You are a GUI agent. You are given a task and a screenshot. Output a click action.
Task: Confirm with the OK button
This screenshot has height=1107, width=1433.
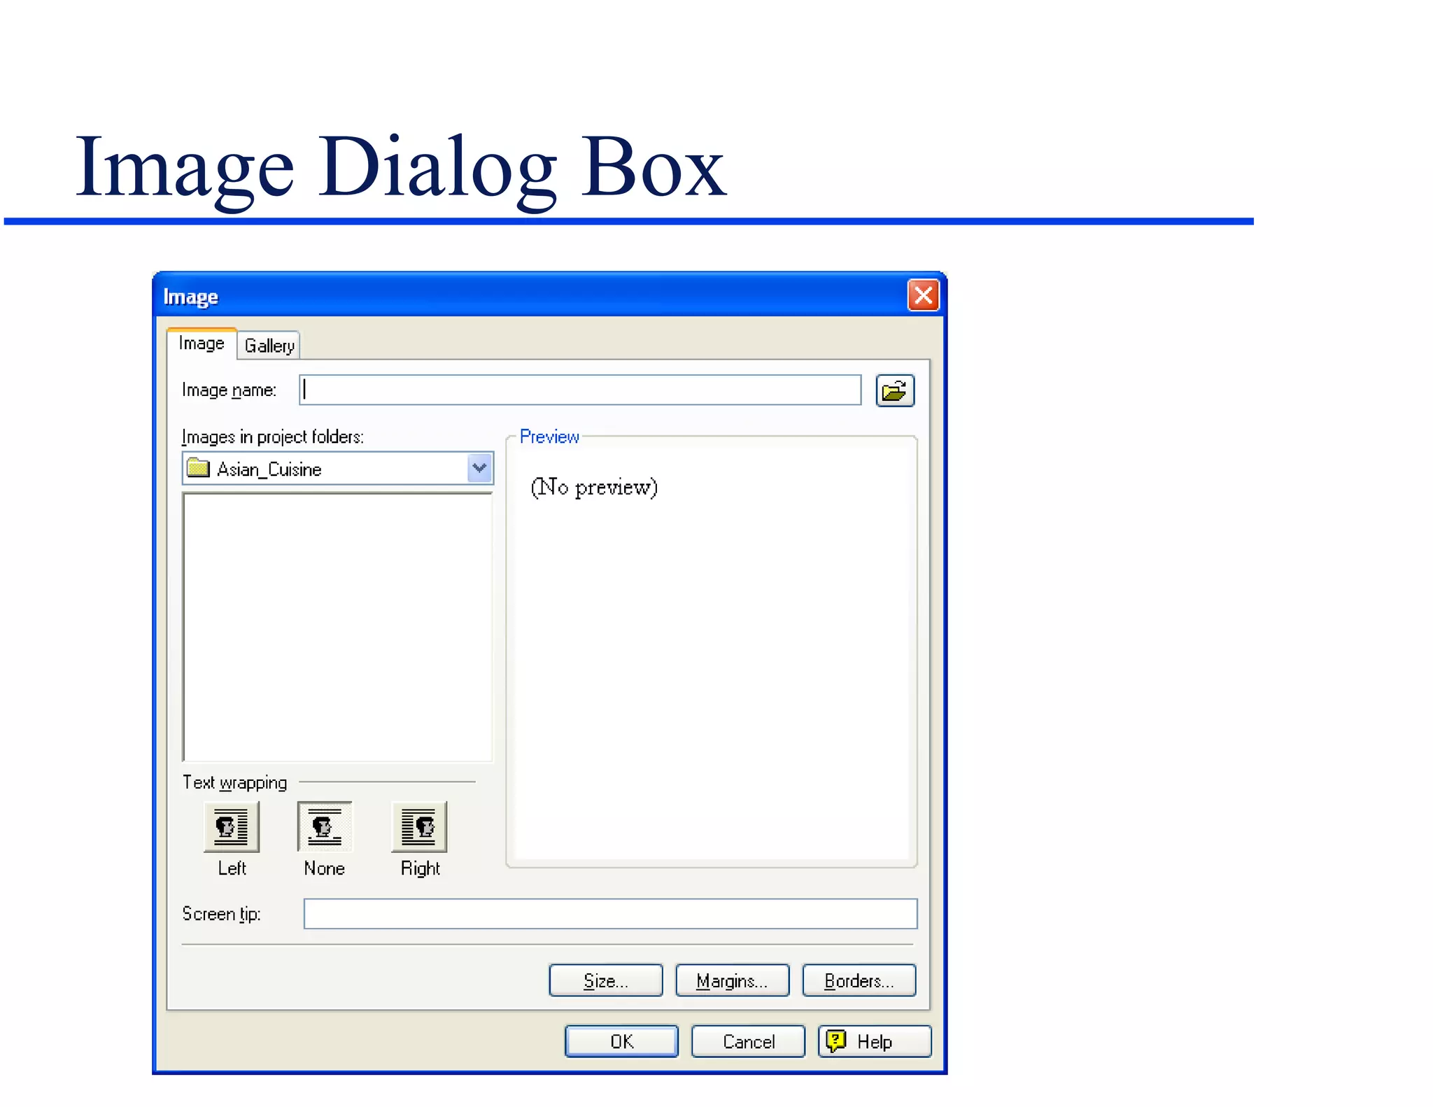pyautogui.click(x=621, y=1041)
